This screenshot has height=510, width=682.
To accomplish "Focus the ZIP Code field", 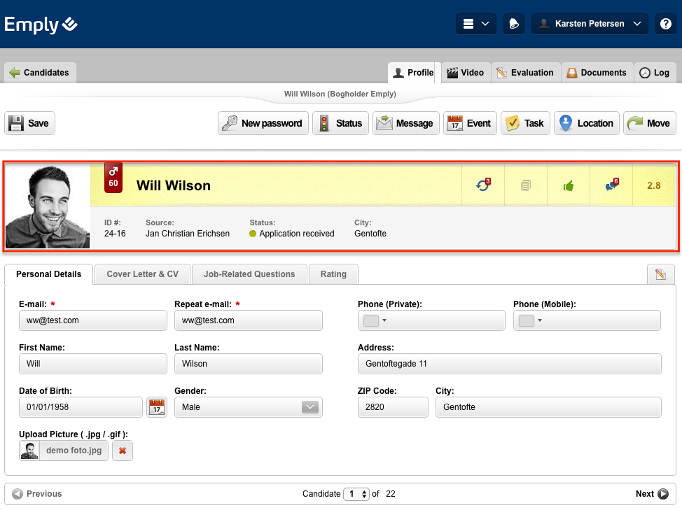I will (393, 407).
